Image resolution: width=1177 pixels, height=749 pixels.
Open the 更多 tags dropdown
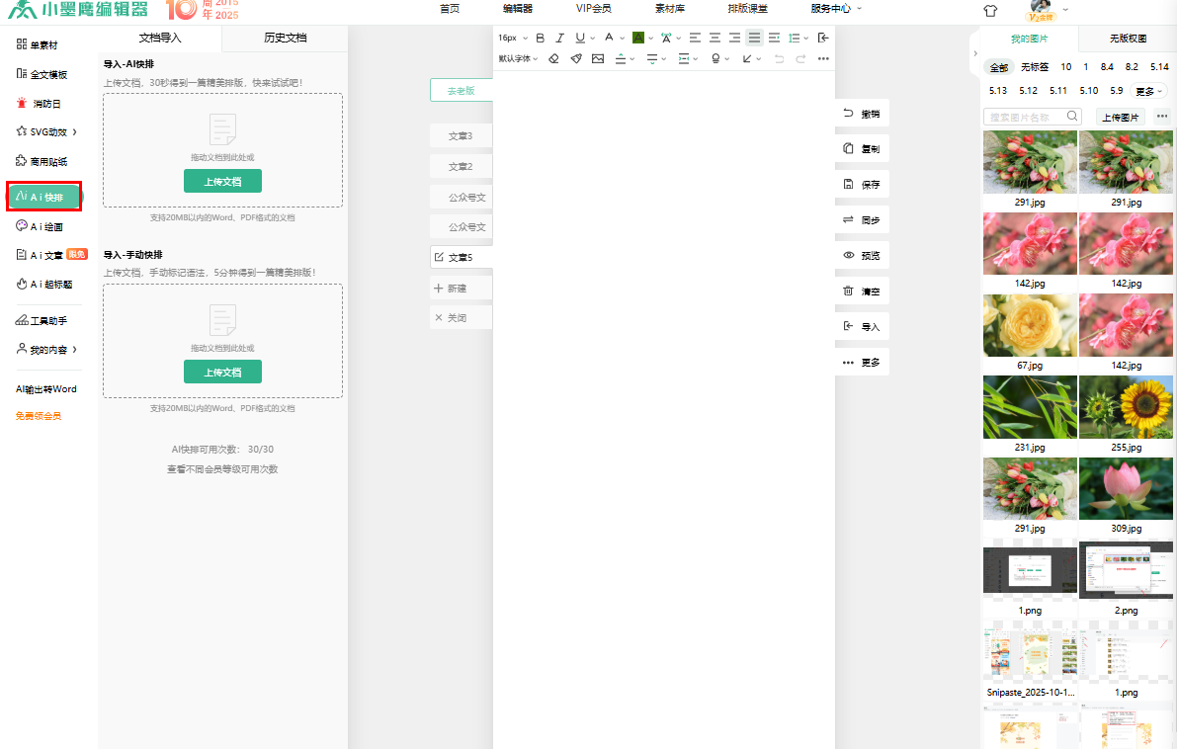click(x=1149, y=91)
